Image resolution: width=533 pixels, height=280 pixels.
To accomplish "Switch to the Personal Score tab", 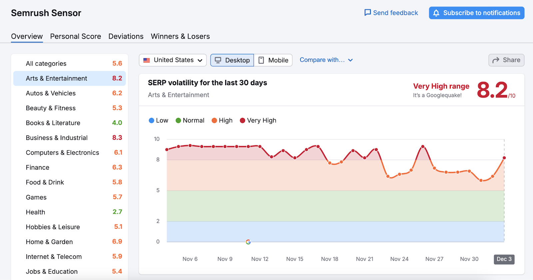I will point(76,36).
